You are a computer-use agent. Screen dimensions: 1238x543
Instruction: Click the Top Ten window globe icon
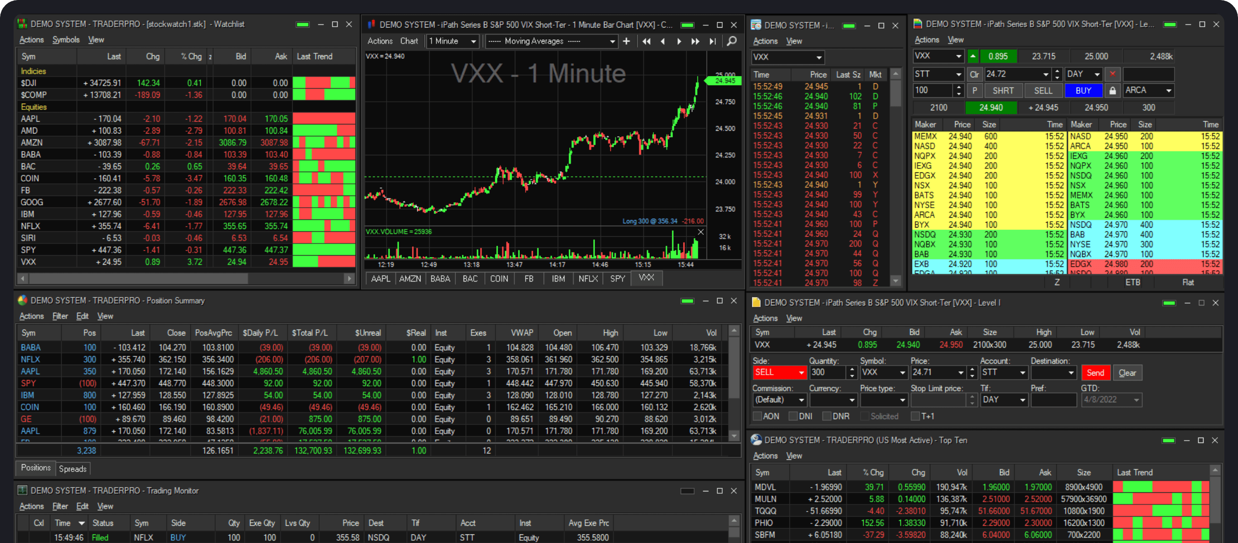756,440
